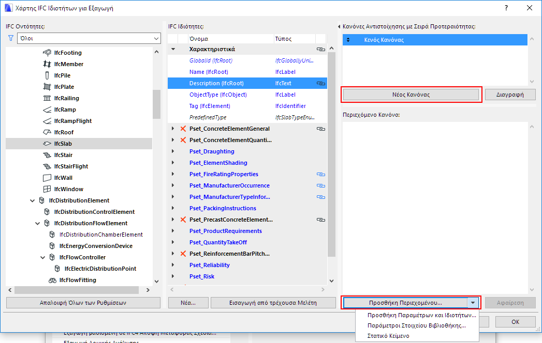The image size is (542, 343).
Task: Click the vertical scrollbar thumb of IFC properties list
Action: 331,154
